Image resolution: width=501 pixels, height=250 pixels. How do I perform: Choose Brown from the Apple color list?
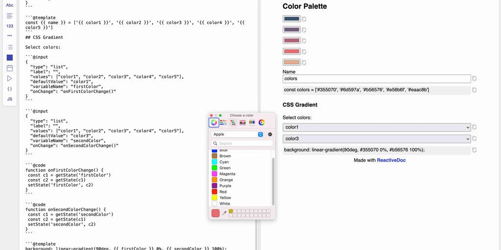point(225,156)
